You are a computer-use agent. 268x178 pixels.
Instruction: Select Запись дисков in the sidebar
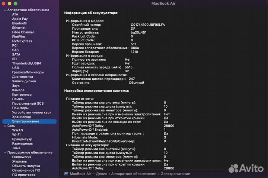[x=24, y=81]
